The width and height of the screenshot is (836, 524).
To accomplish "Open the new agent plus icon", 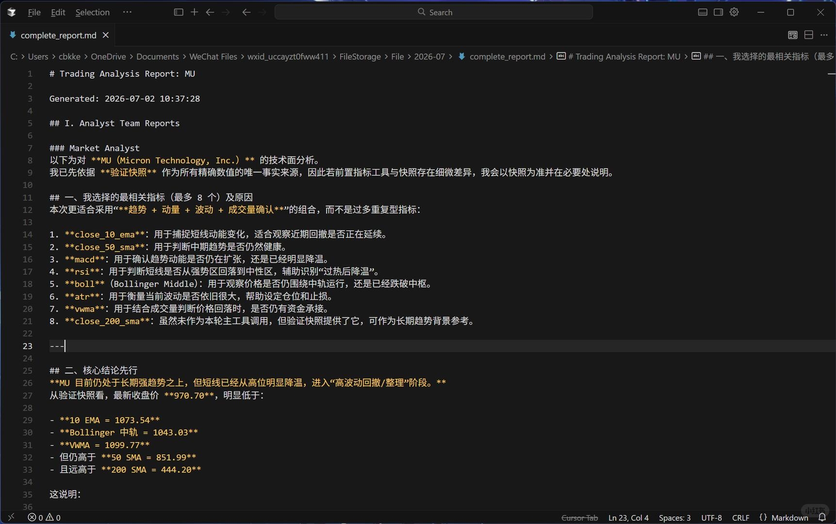I will pyautogui.click(x=194, y=12).
